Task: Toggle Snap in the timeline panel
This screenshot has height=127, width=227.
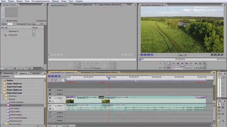Action: (x=52, y=80)
